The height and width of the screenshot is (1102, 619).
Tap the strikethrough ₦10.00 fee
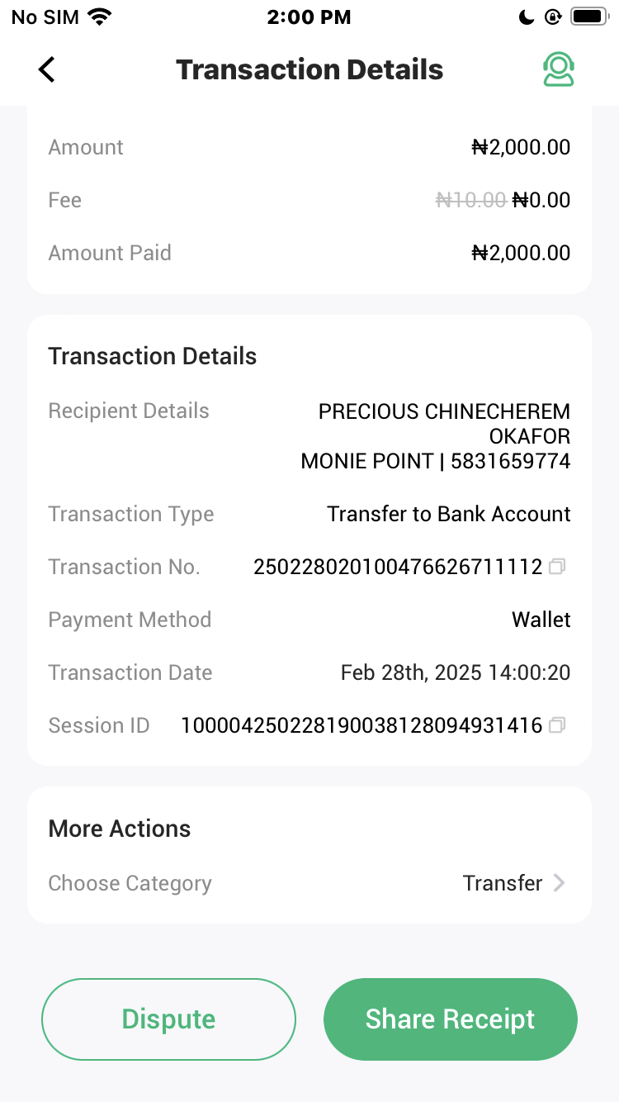(x=470, y=200)
